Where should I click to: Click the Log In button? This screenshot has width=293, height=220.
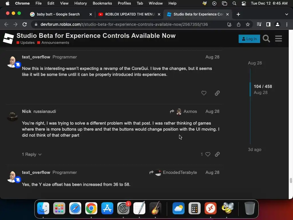tap(249, 39)
